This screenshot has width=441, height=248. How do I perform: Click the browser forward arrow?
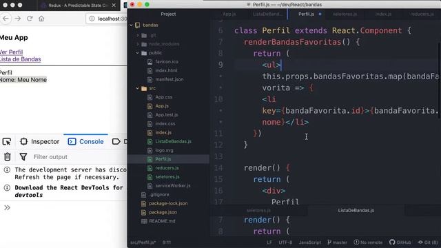pos(18,19)
